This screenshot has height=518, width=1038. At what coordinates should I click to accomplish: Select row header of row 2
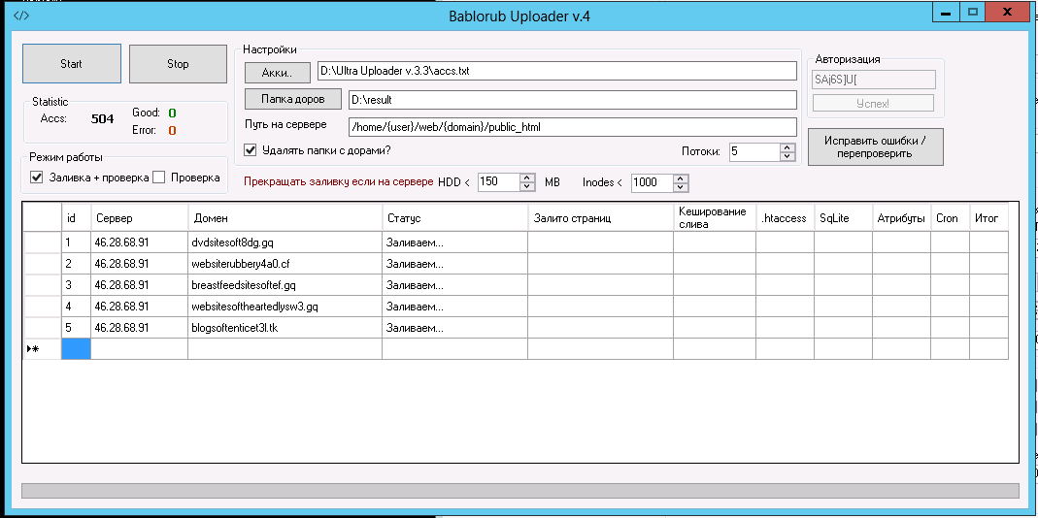43,263
